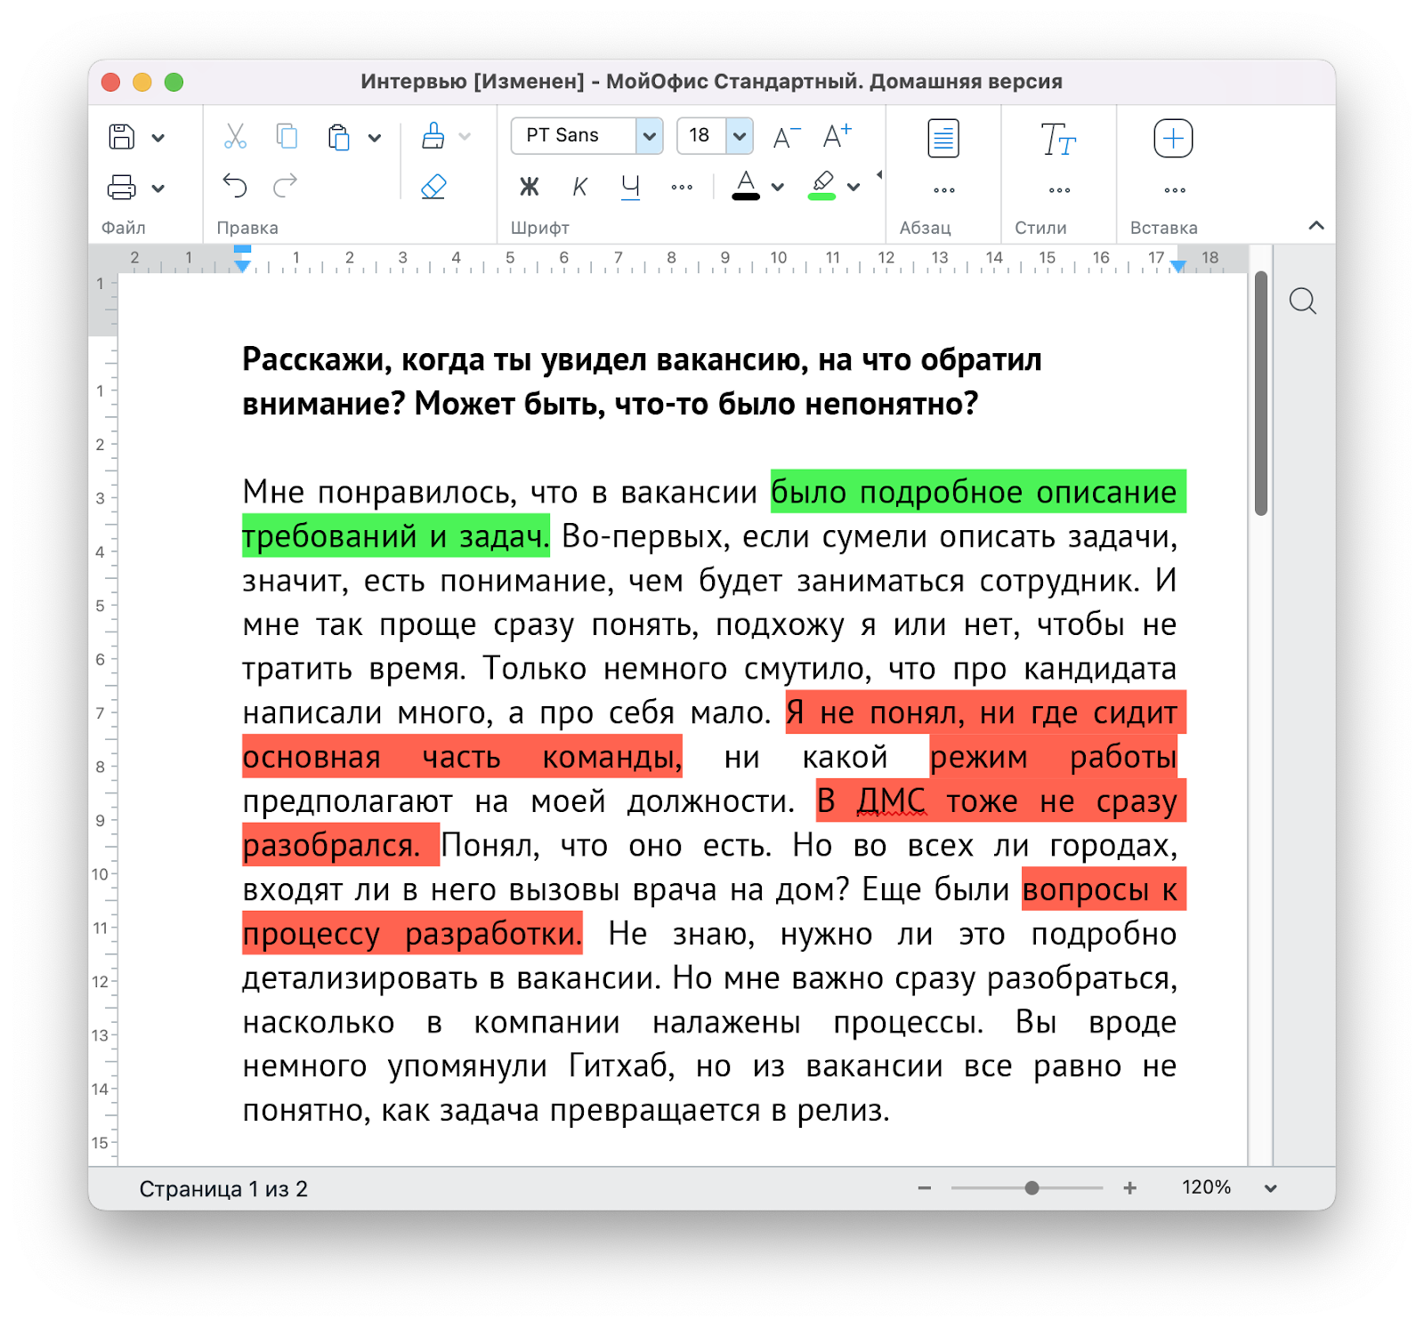Click the vertical scrollbar thumb
Screen dimensions: 1424x1327
[1260, 393]
